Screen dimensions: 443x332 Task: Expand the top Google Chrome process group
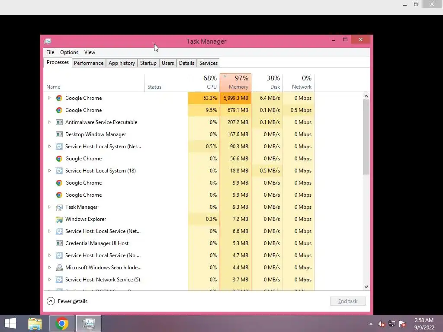pyautogui.click(x=49, y=98)
